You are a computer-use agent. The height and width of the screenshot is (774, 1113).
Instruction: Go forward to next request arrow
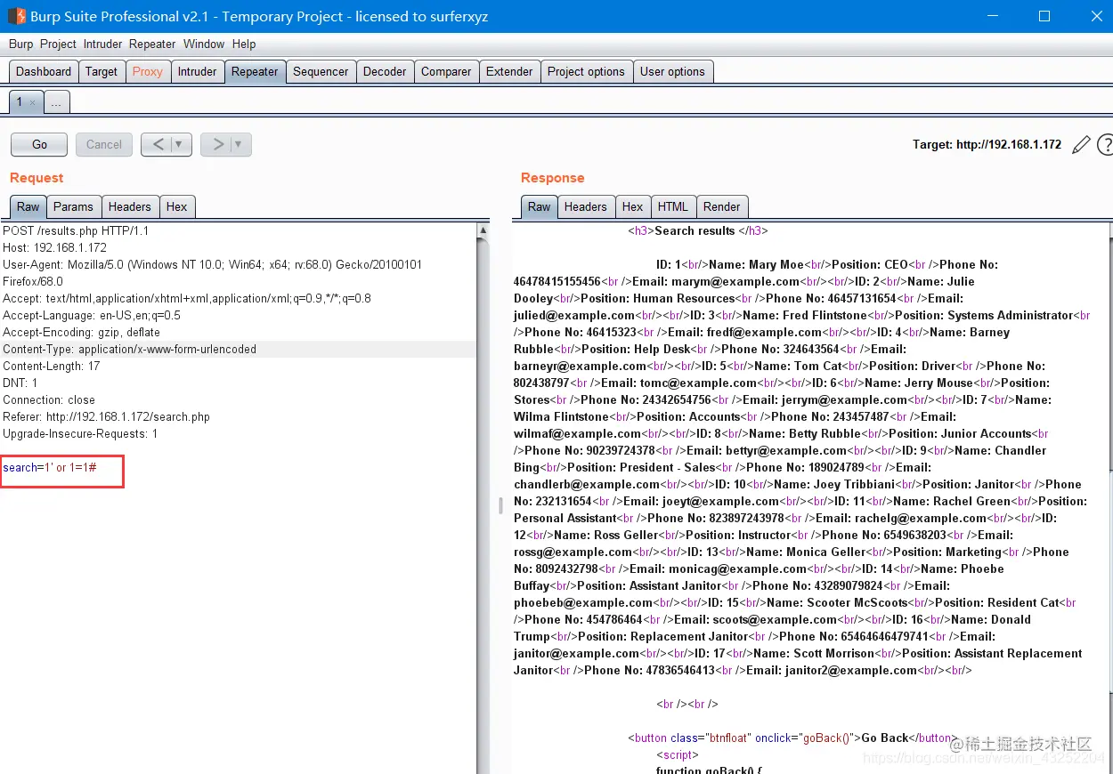[217, 144]
